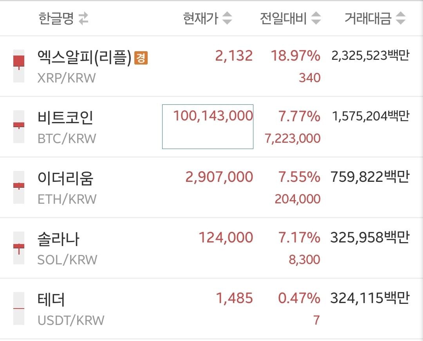The image size is (423, 341).
Task: Sort by 전일대비 using its sort arrows
Action: [316, 18]
